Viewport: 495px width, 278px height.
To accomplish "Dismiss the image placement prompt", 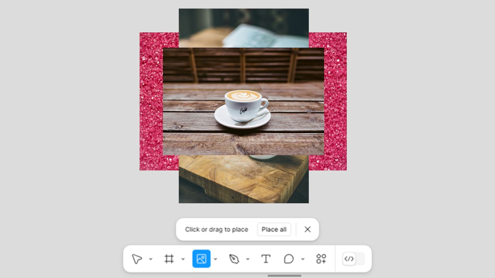I will pyautogui.click(x=307, y=229).
